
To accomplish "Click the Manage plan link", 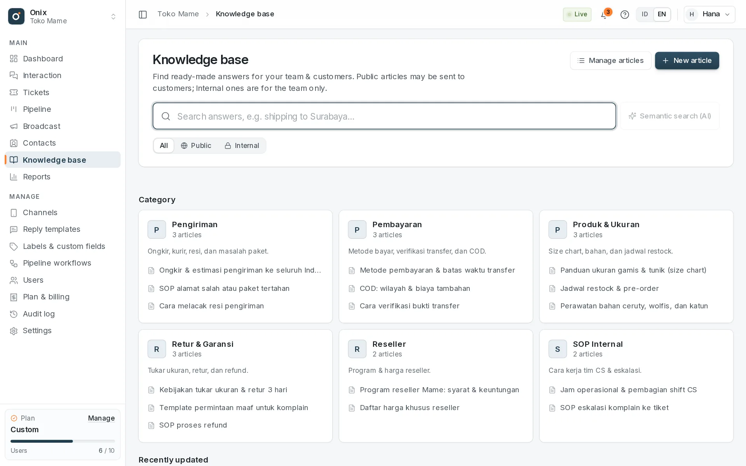I will point(101,418).
